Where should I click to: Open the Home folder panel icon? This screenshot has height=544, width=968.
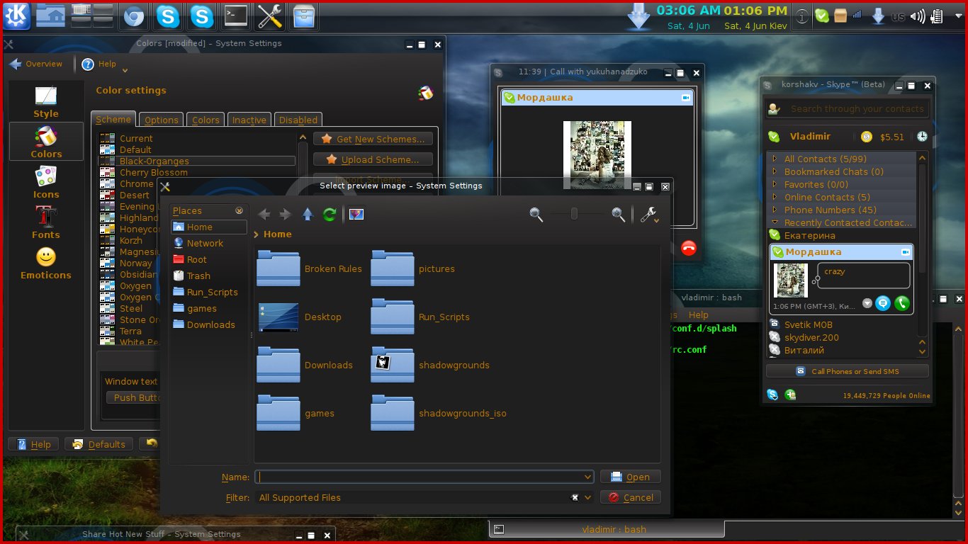tap(50, 16)
